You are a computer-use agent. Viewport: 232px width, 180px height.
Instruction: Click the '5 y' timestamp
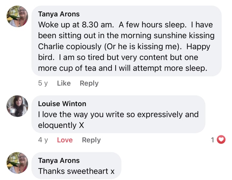[43, 83]
